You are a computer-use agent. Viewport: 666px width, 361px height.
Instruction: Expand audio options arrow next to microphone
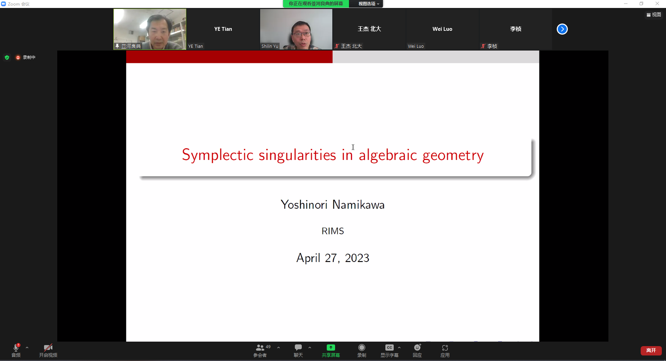coord(27,348)
